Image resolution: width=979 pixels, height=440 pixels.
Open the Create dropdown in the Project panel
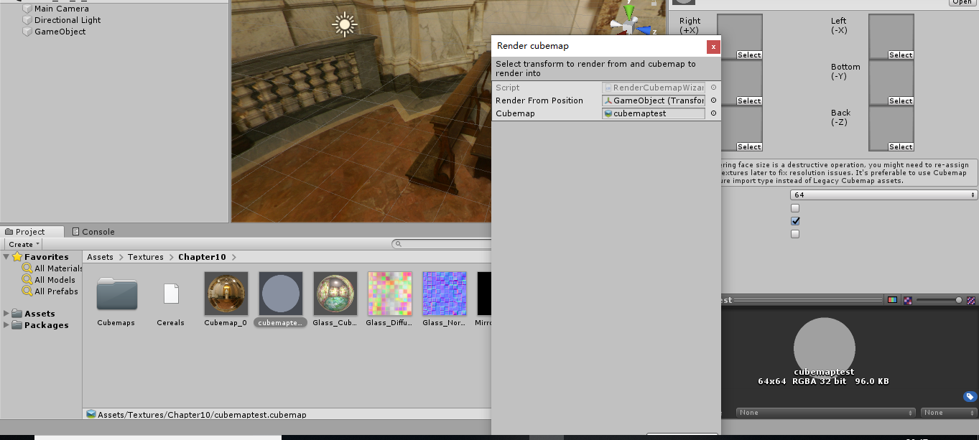22,243
